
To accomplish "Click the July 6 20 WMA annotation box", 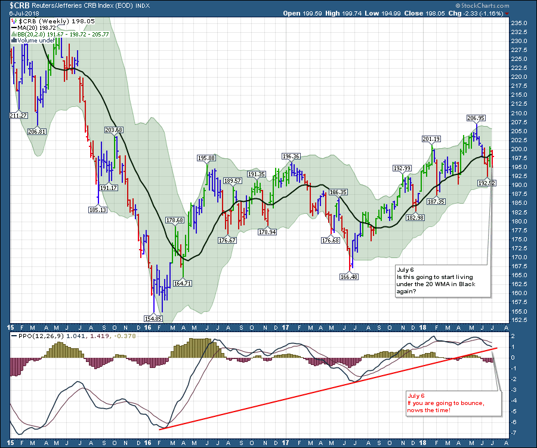I will click(x=443, y=281).
